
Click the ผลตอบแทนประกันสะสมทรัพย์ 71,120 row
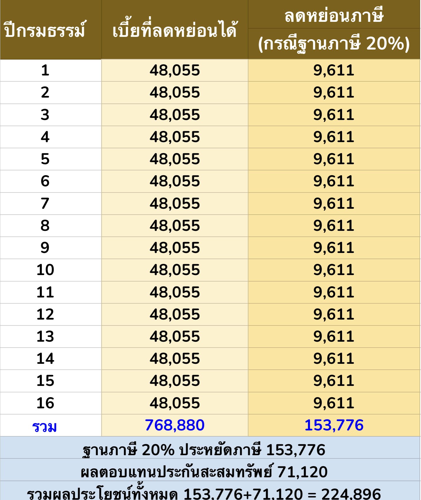pyautogui.click(x=204, y=472)
